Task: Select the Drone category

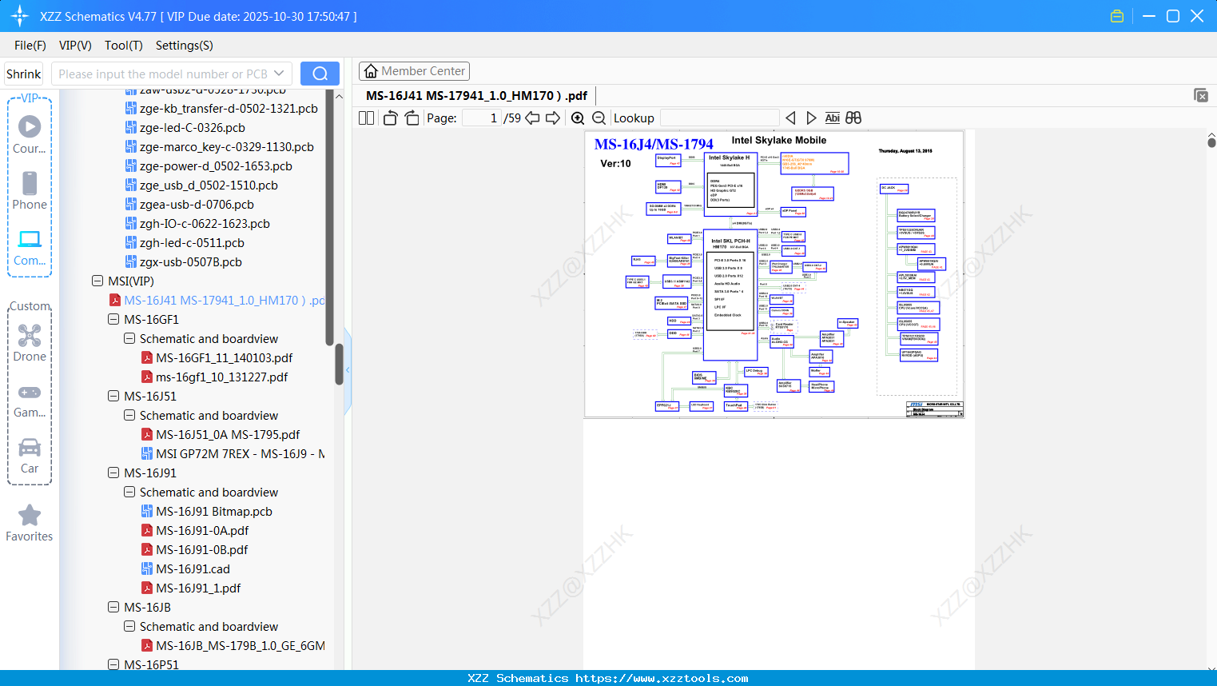Action: point(30,343)
